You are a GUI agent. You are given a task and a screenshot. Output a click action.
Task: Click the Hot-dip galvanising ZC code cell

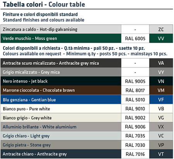coord(161,29)
